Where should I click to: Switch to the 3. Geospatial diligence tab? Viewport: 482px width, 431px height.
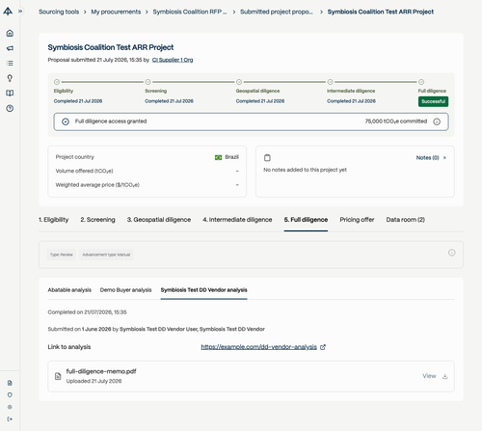pos(159,220)
